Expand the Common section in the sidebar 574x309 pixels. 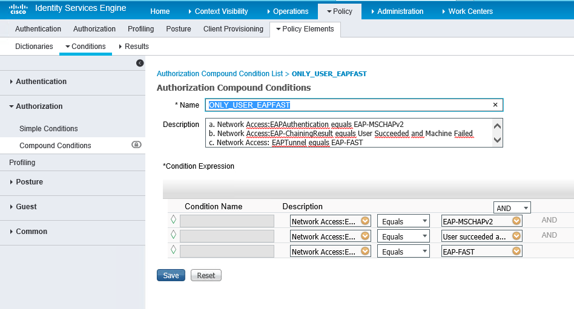(28, 232)
